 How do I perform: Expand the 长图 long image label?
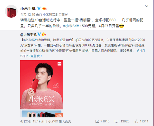point(59,115)
